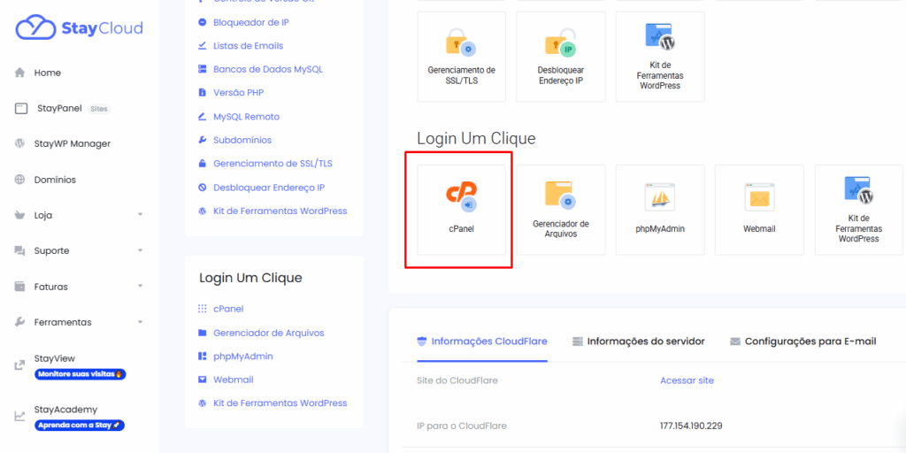Click the Acessar site link
906x453 pixels.
[687, 380]
